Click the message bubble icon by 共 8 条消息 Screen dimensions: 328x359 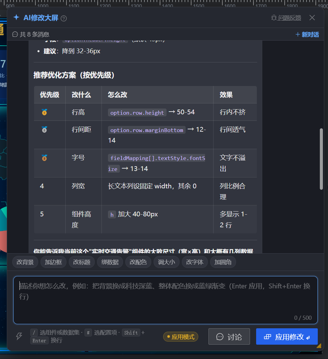pos(15,34)
